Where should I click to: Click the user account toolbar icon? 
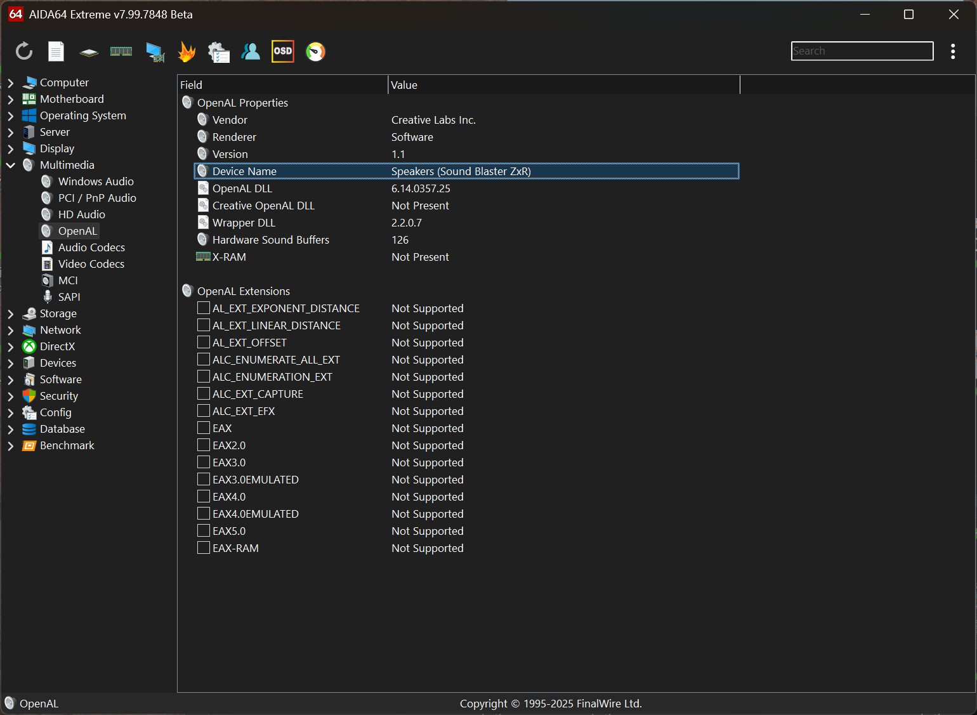pos(251,51)
